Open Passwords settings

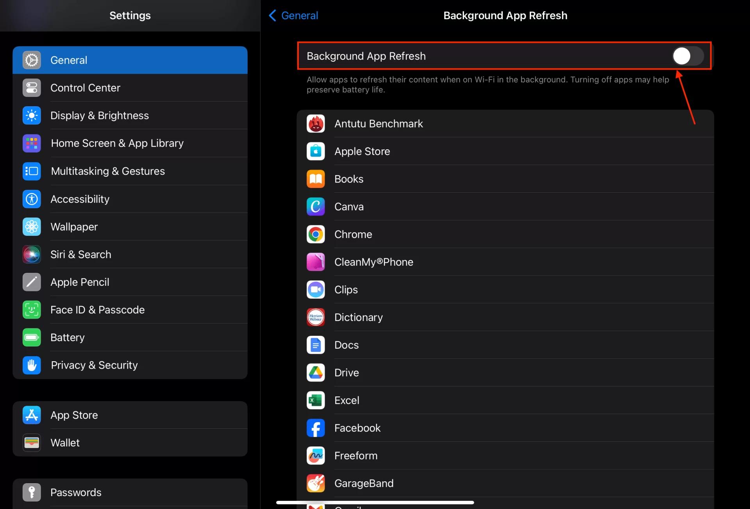[x=130, y=493]
